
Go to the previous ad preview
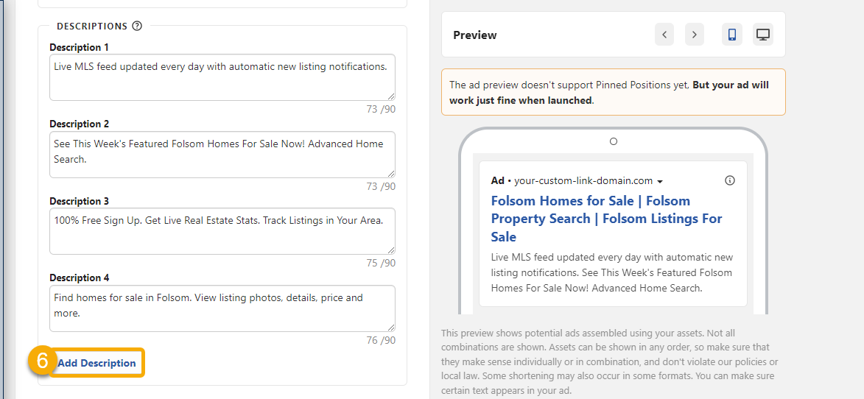pyautogui.click(x=664, y=35)
